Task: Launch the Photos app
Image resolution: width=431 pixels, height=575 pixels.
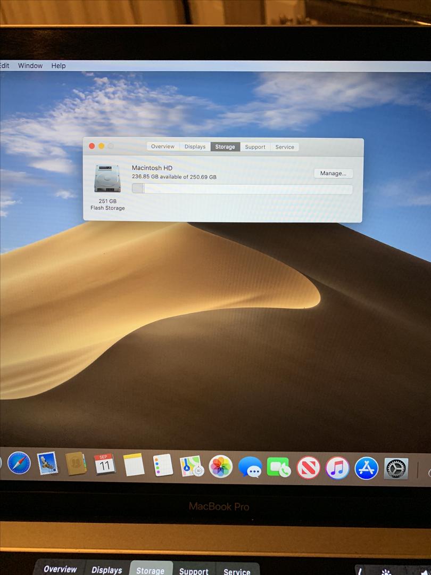Action: pos(221,466)
